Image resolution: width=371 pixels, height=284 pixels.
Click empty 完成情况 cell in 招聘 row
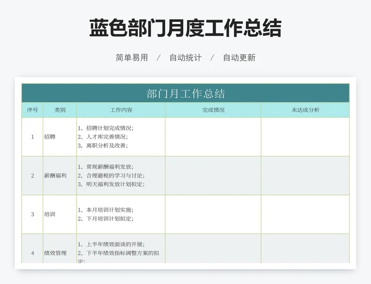[213, 137]
